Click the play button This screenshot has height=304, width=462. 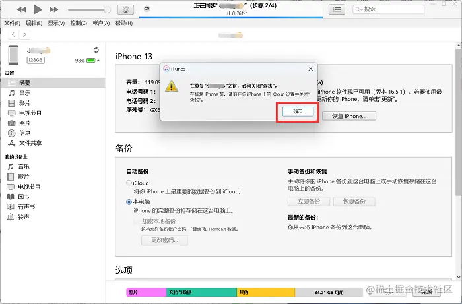point(38,9)
